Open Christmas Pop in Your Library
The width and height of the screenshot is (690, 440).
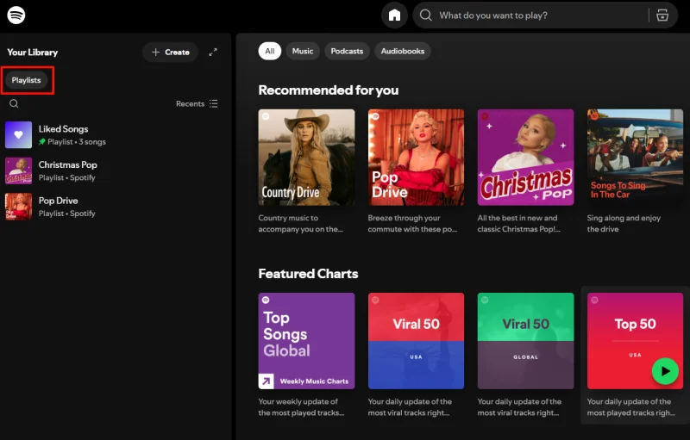[x=116, y=170]
